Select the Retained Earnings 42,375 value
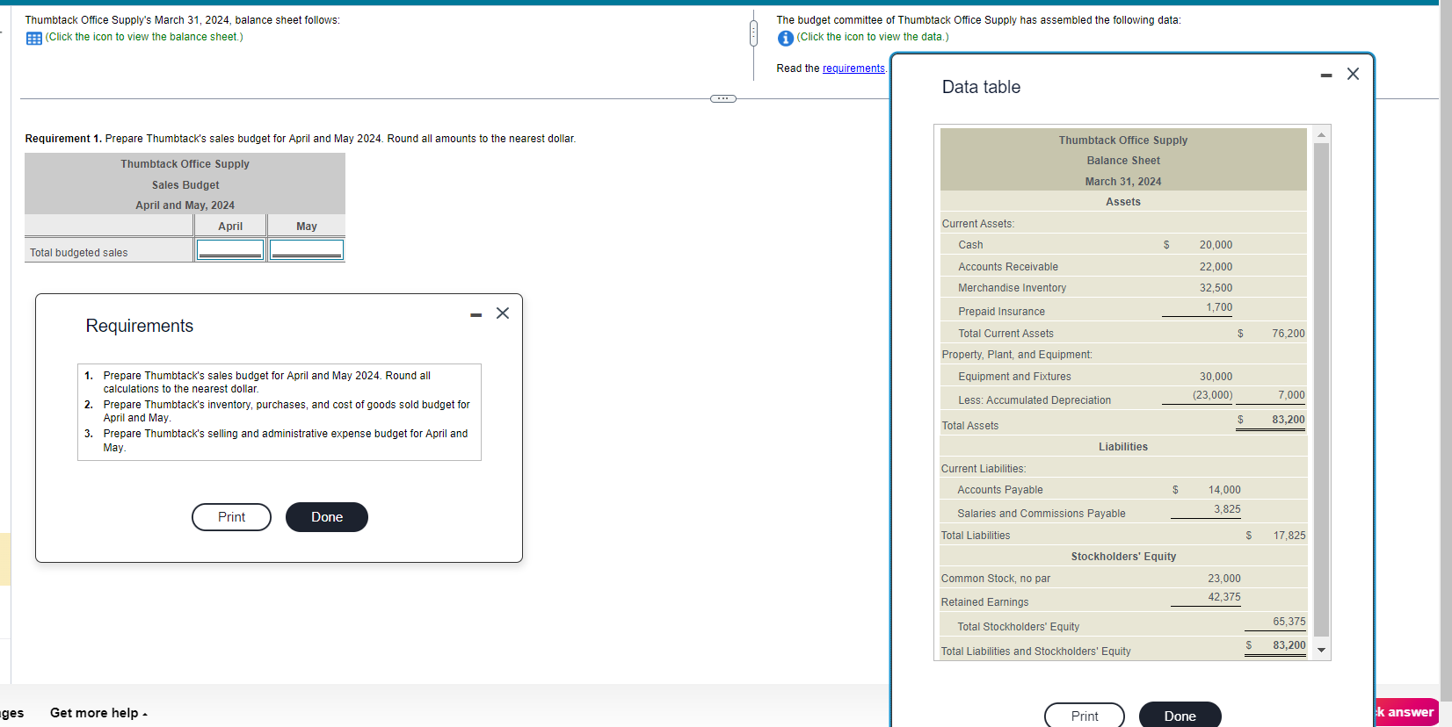 pos(1224,597)
